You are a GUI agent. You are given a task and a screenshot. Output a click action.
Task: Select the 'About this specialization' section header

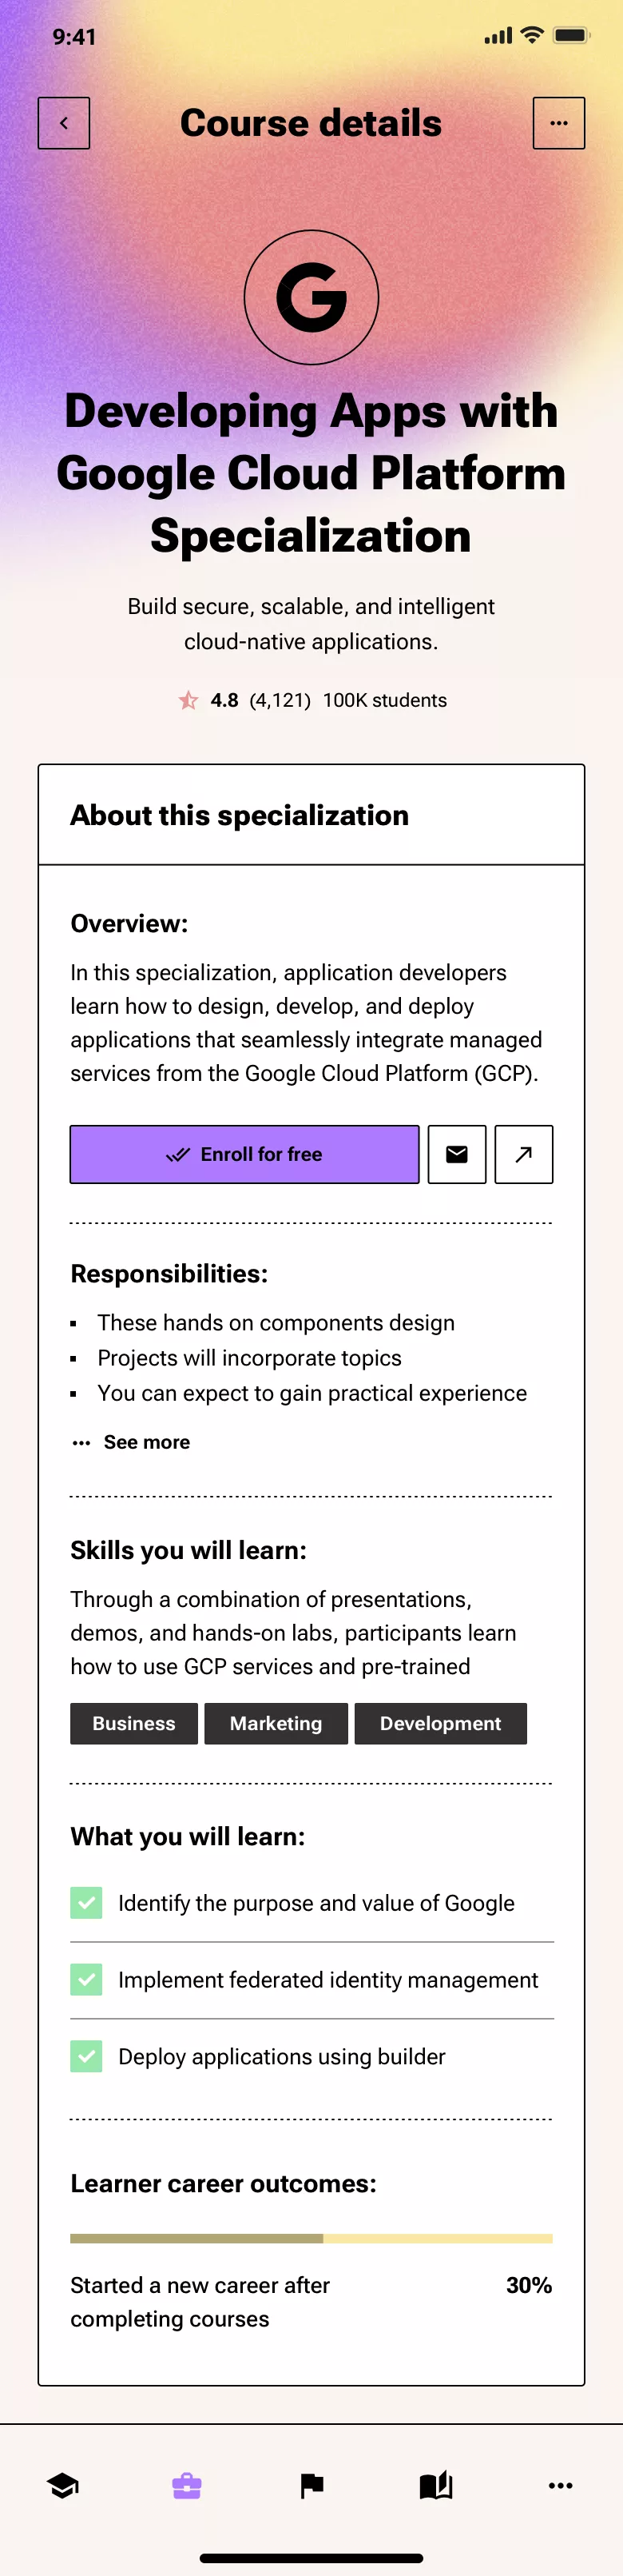click(x=240, y=815)
